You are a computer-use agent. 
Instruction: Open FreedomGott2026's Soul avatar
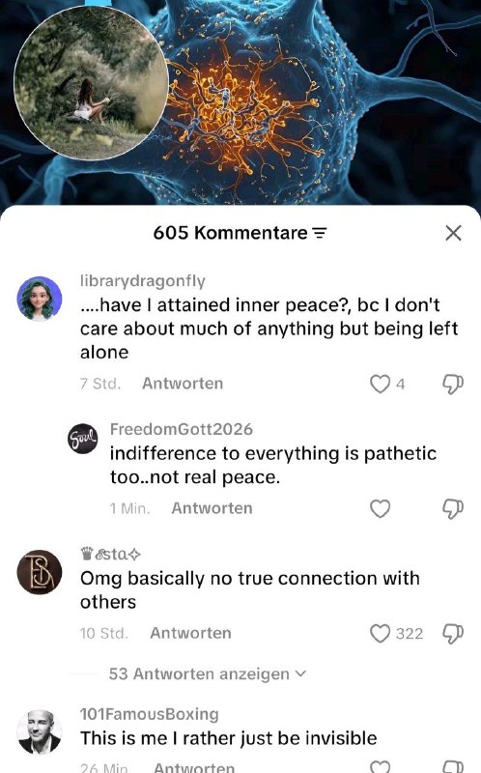82,439
